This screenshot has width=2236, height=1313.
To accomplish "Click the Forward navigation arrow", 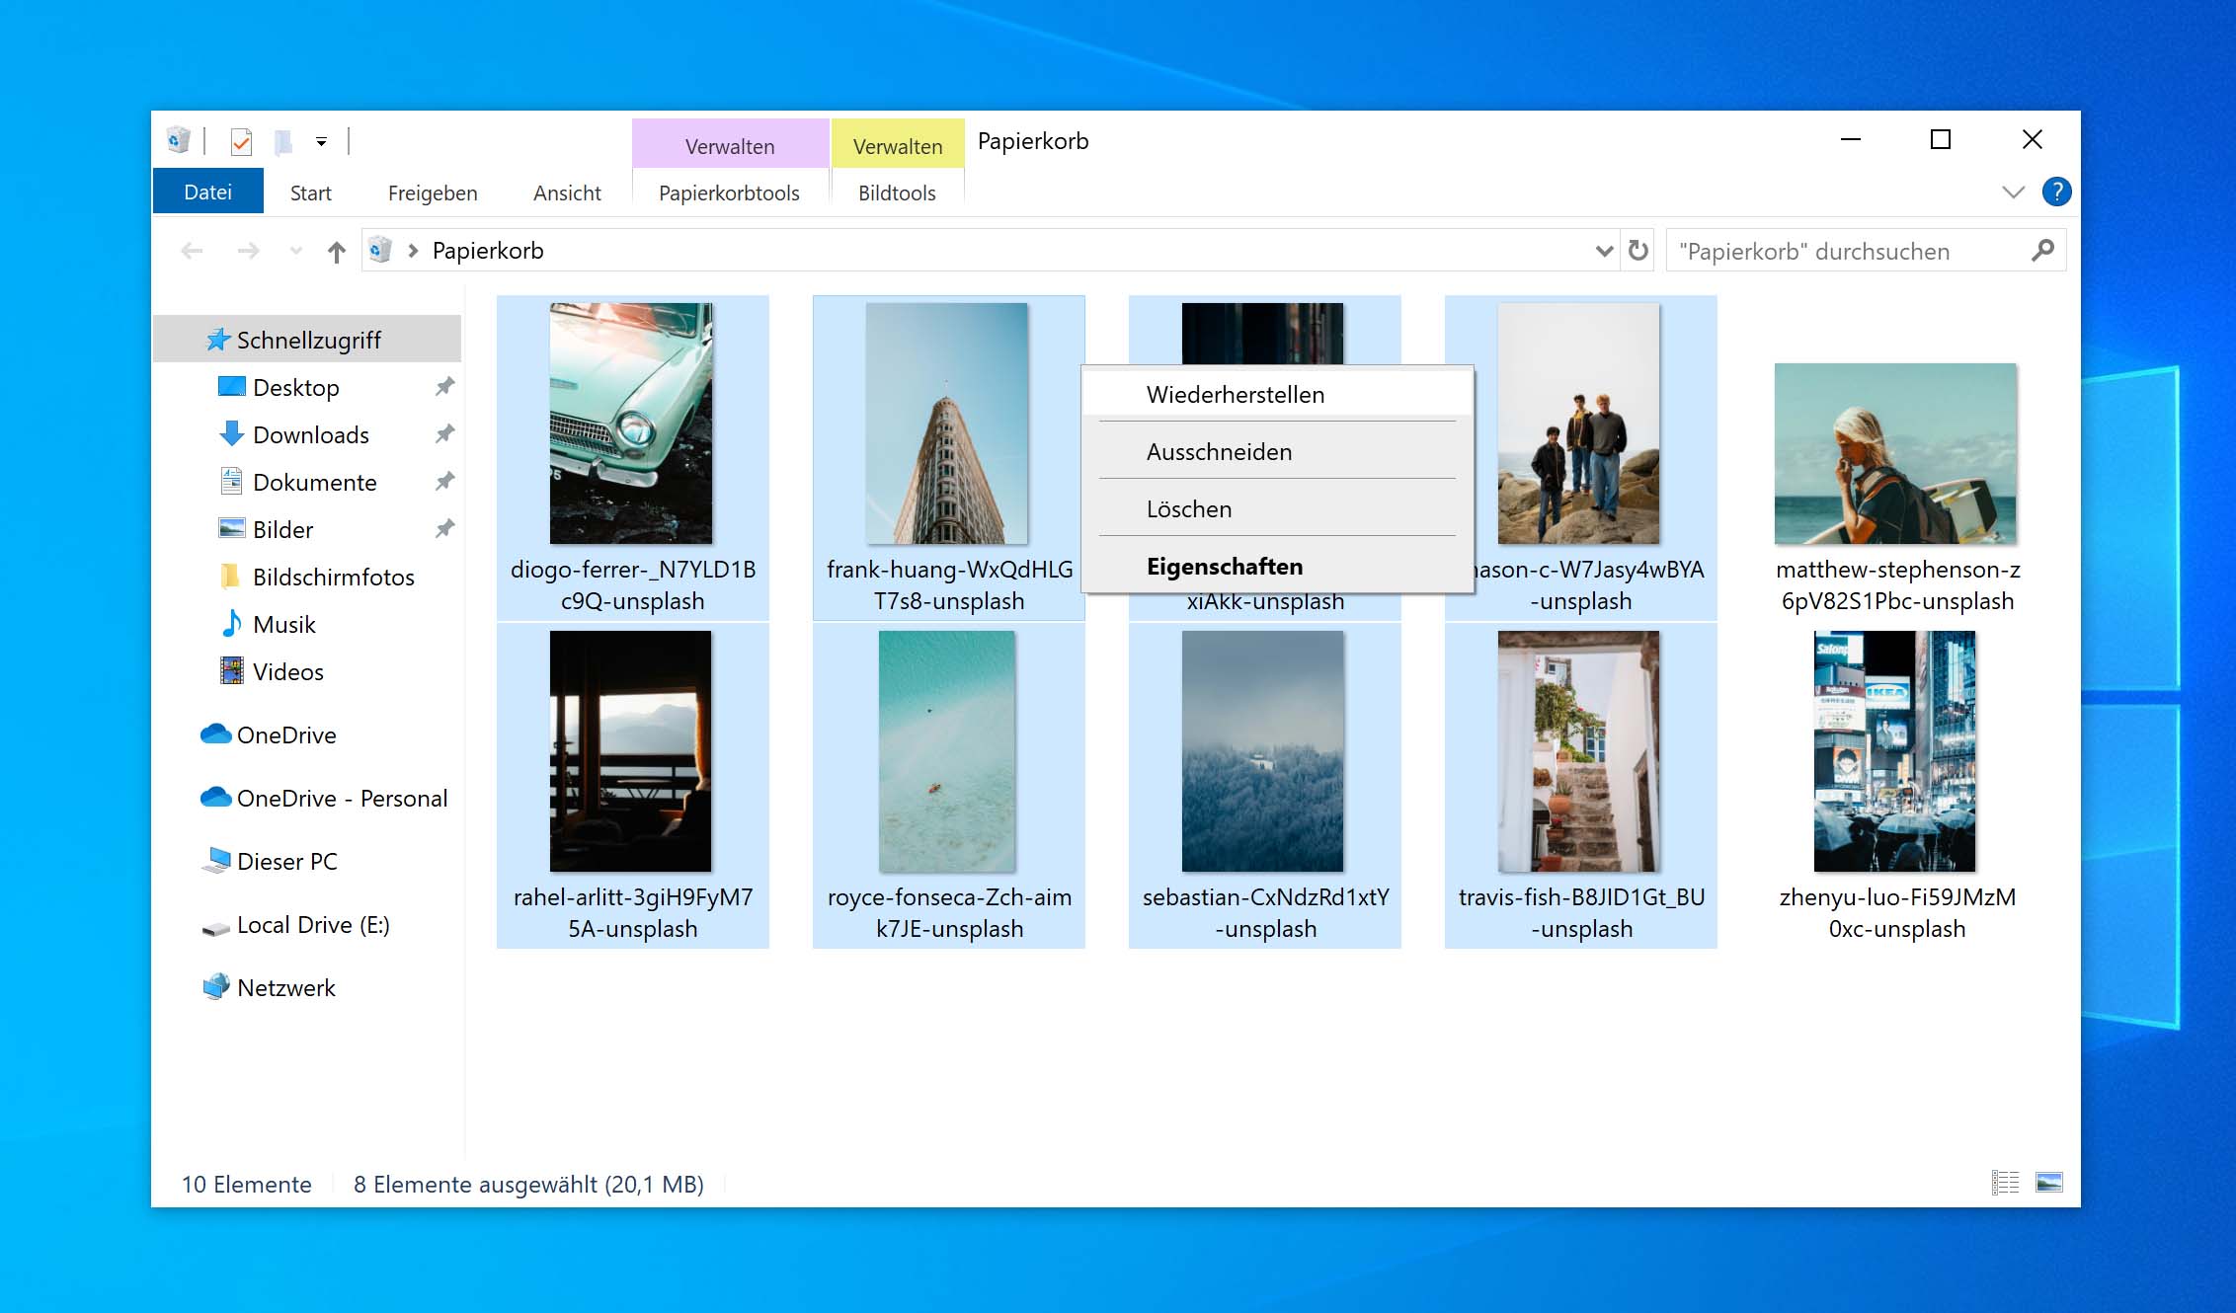I will tap(248, 251).
